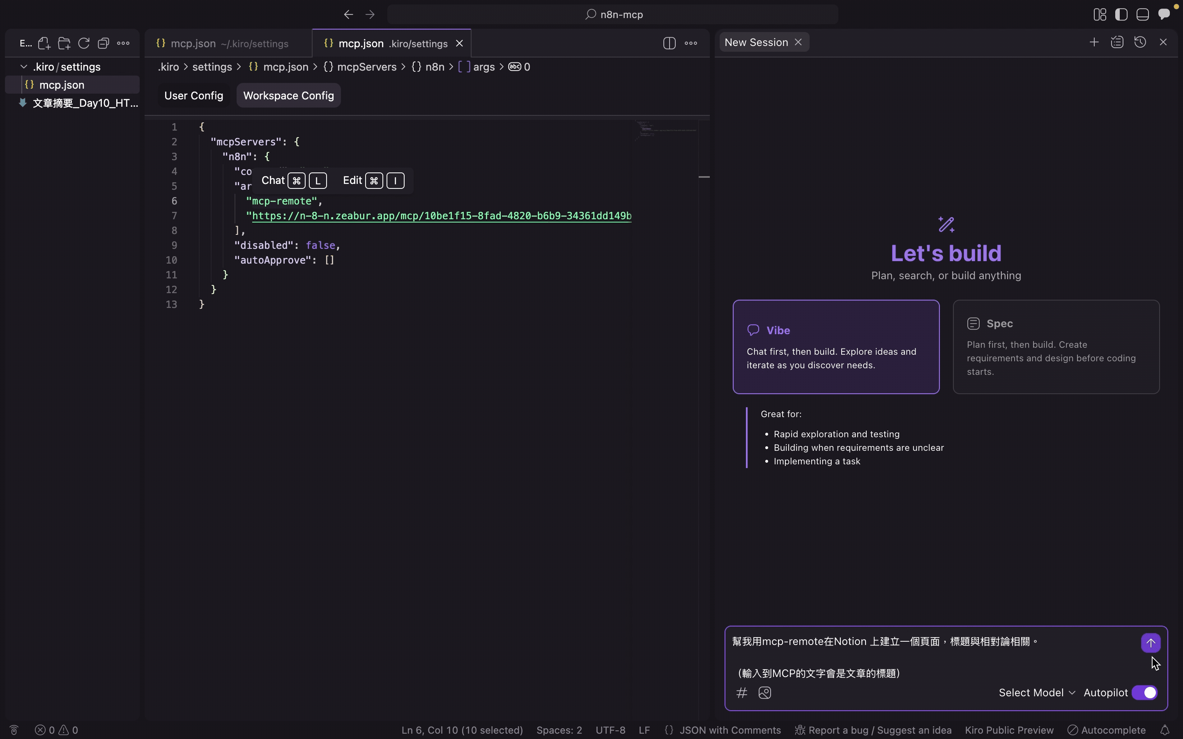The width and height of the screenshot is (1183, 739).
Task: Click the n8n-mcp search bar
Action: (612, 15)
